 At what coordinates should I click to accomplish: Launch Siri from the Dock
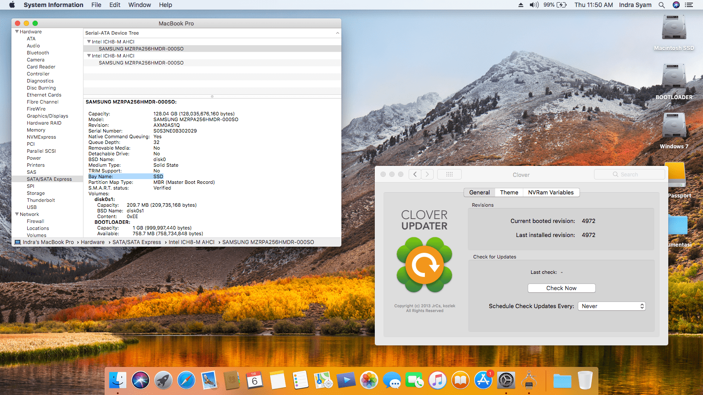tap(141, 380)
